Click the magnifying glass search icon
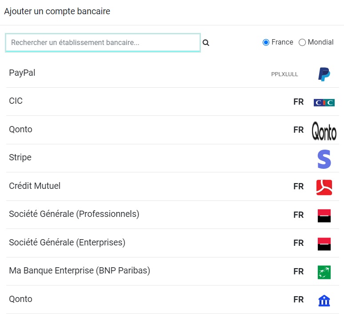344x314 pixels. [x=206, y=43]
